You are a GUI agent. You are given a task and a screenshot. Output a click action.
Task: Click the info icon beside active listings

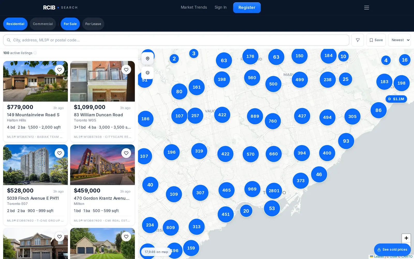(35, 53)
